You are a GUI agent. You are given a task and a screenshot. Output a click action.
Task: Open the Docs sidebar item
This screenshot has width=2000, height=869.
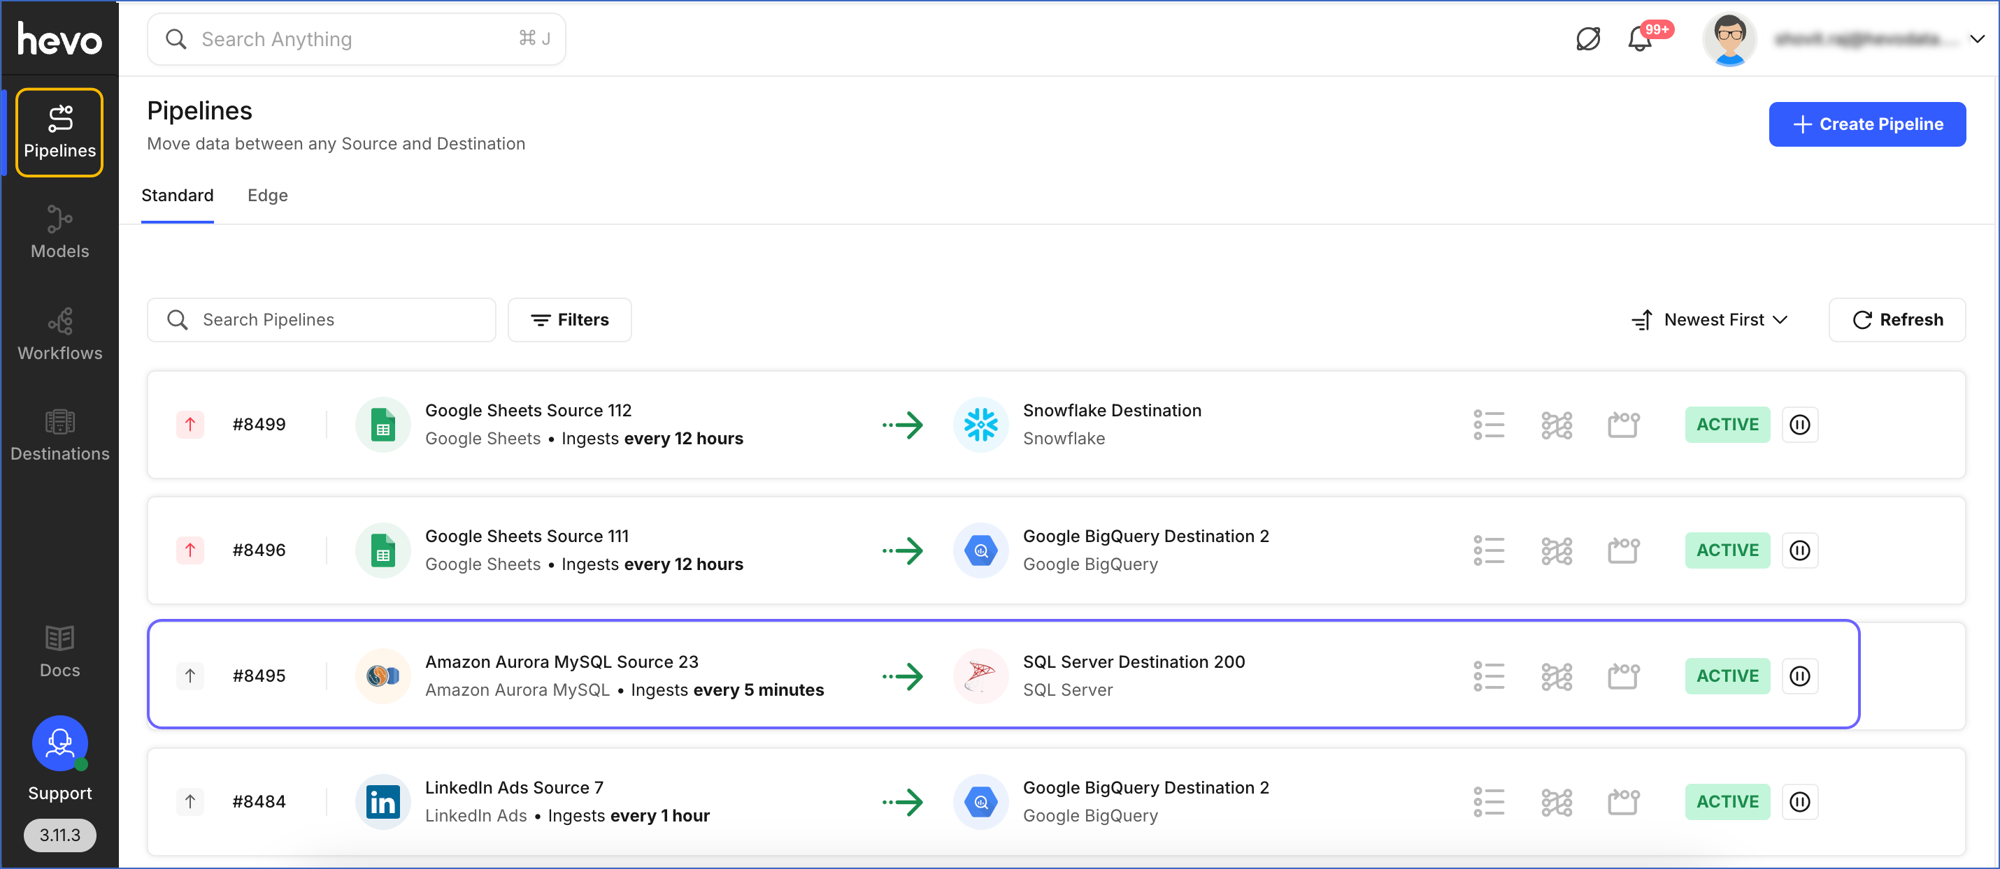[59, 651]
